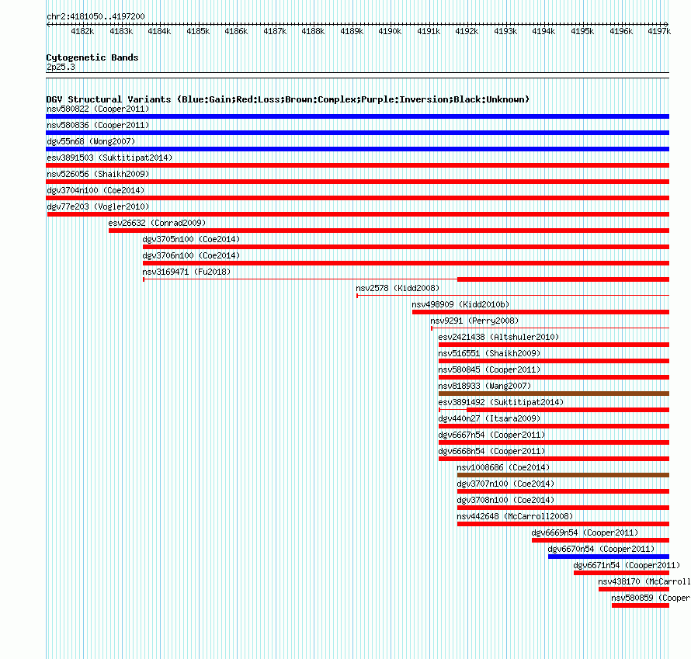Click the dgv6667n54 (Cooper2011) label
This screenshot has height=659, width=691.
491,435
